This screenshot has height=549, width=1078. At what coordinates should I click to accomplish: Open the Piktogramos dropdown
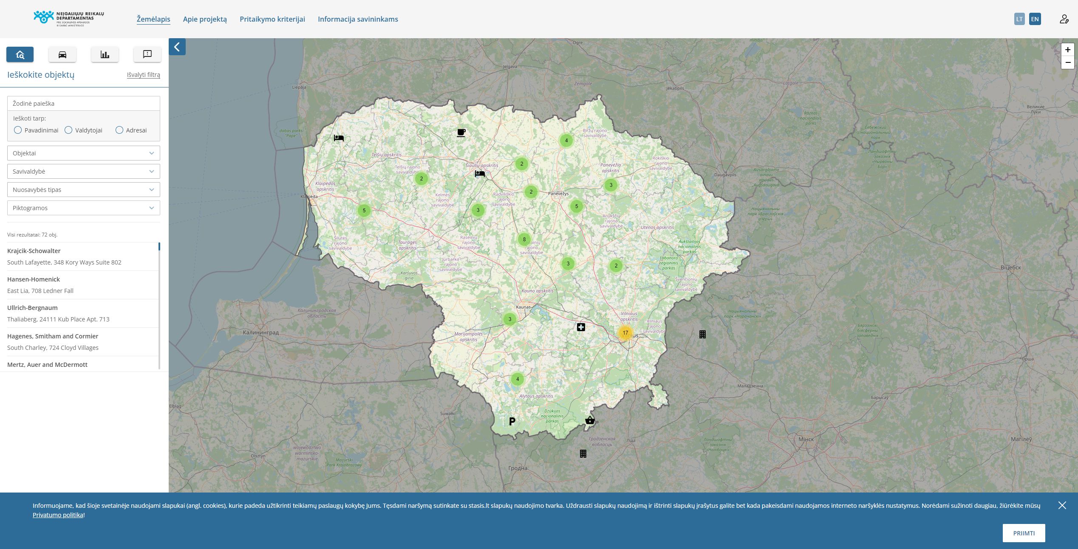[x=83, y=208]
